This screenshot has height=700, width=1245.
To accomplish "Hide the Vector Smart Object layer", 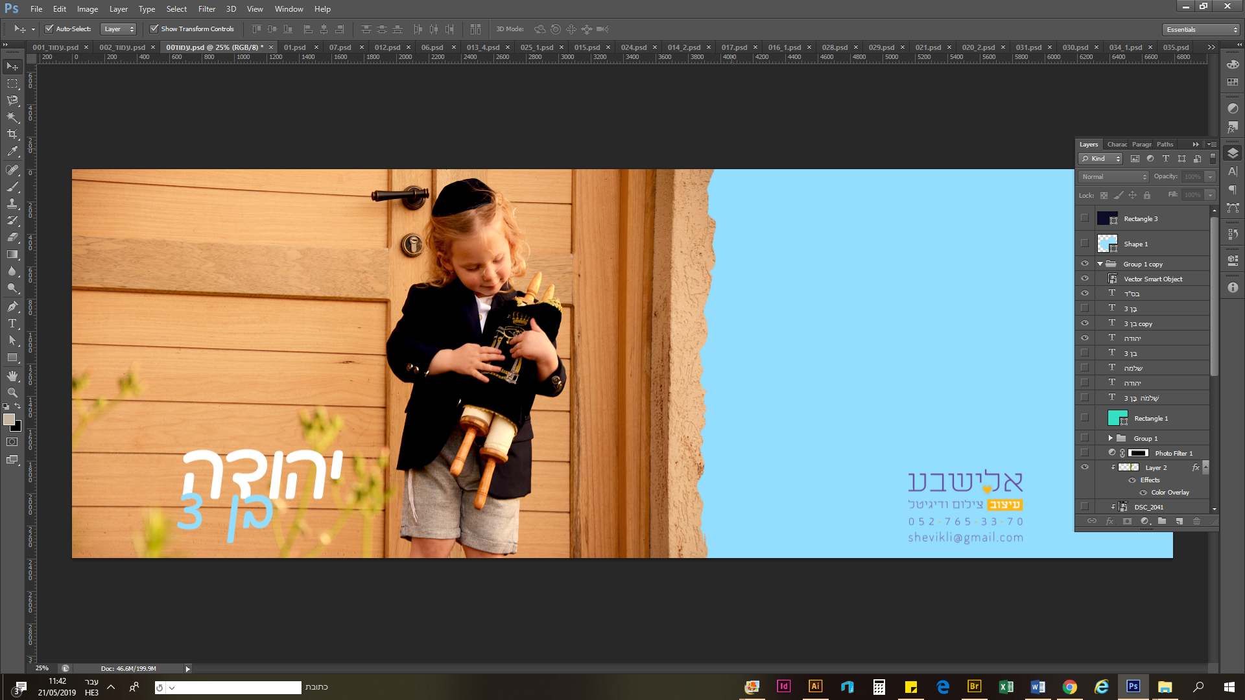I will coord(1085,278).
